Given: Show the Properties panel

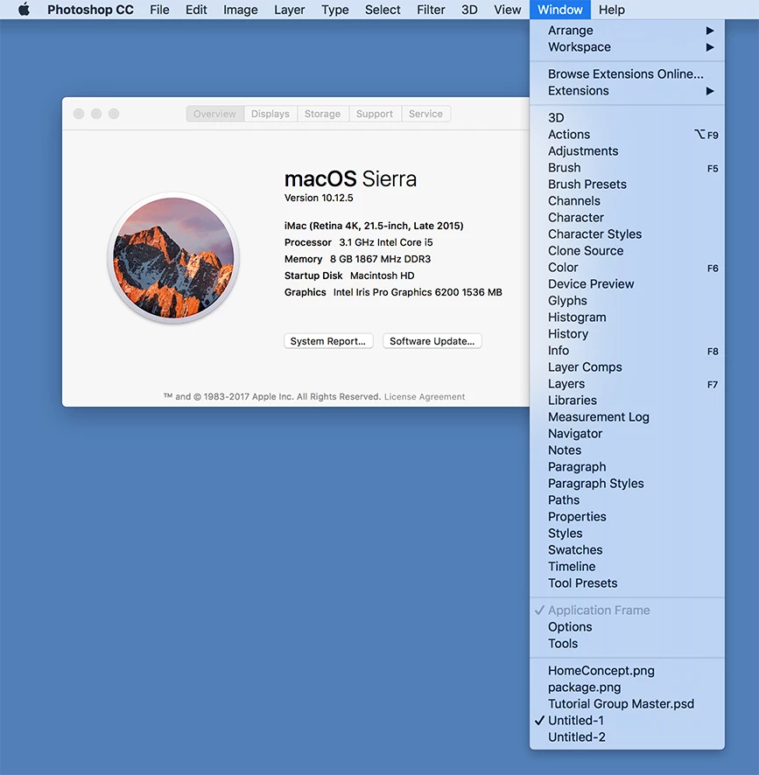Looking at the screenshot, I should tap(627, 516).
